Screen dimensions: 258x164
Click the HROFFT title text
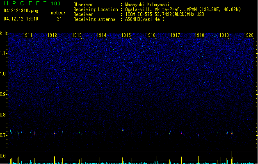click(24, 4)
